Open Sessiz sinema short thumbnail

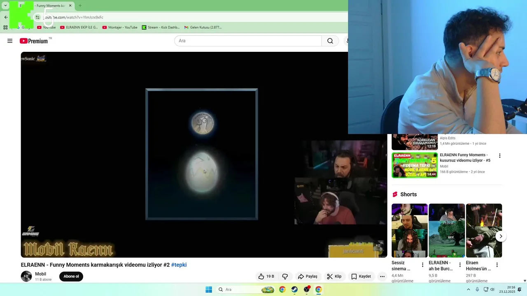tap(410, 230)
